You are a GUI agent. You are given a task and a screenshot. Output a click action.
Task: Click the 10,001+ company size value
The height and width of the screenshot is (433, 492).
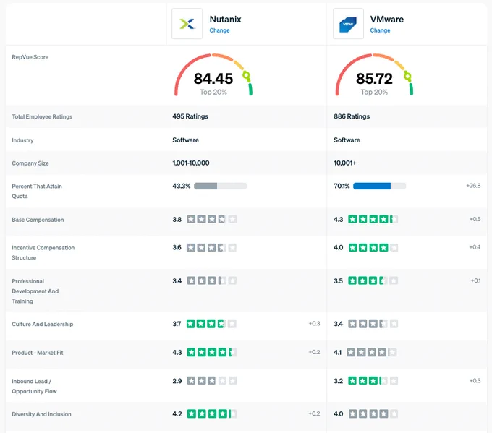tap(345, 163)
